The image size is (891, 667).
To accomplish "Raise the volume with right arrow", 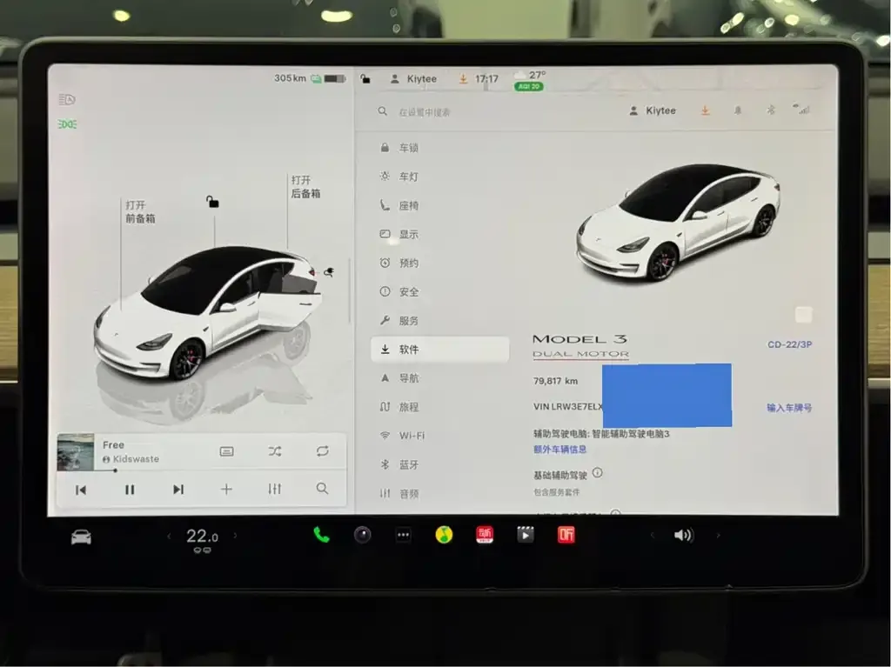I will 718,535.
